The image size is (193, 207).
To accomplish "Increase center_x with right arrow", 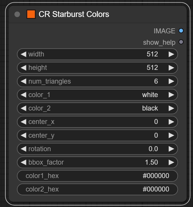I will pos(171,122).
